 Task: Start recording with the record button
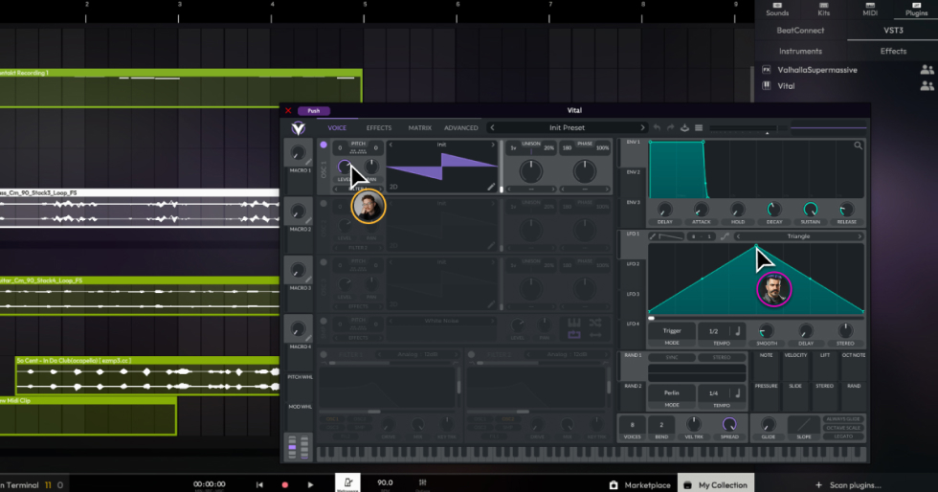click(285, 484)
